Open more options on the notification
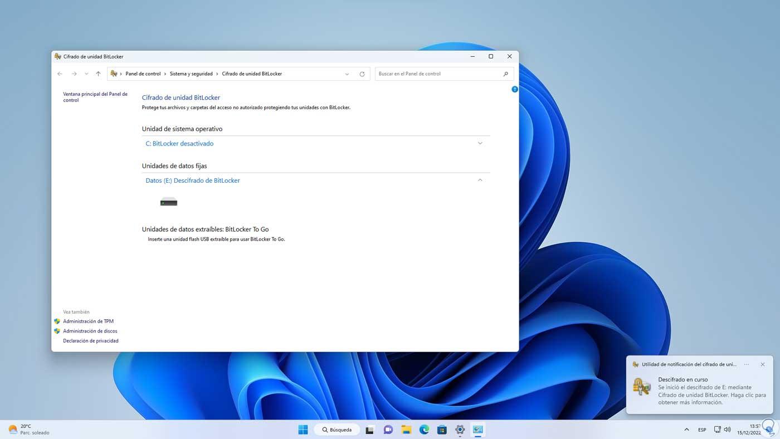Image resolution: width=780 pixels, height=439 pixels. (x=747, y=364)
